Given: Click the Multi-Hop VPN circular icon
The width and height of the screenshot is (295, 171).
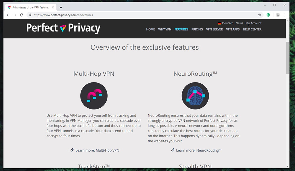Looking at the screenshot, I should 94,96.
